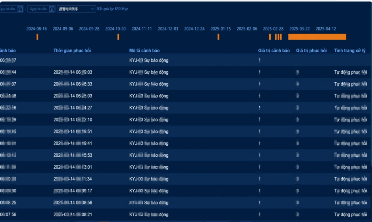The height and width of the screenshot is (222, 372).
Task: Select the orange marker under 2024-08-16
Action: 37,37
